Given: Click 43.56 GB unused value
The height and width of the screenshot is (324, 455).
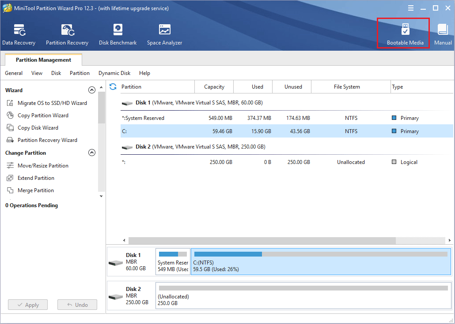Looking at the screenshot, I should [x=300, y=131].
